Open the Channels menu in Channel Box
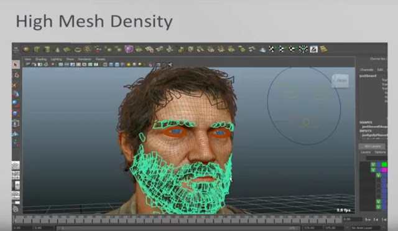 pos(366,70)
